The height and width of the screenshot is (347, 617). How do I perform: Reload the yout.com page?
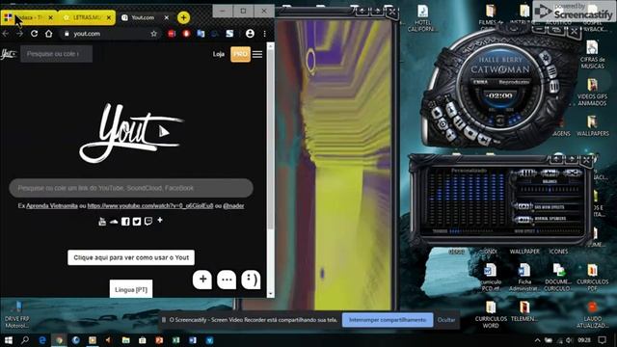(35, 34)
